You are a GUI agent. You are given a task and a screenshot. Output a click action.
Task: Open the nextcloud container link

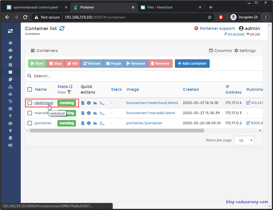(x=44, y=103)
